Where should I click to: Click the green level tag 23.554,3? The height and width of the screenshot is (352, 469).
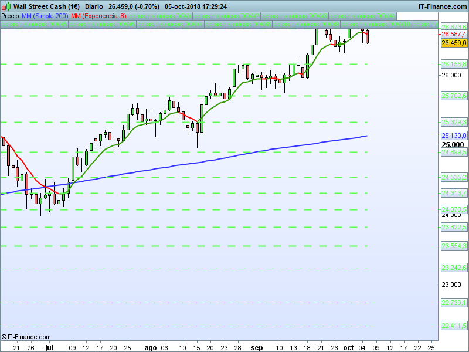[454, 246]
